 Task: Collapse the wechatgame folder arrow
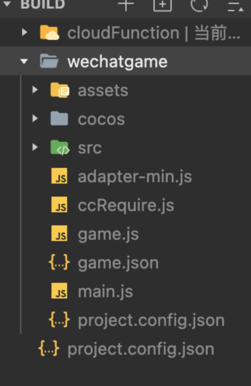[24, 61]
